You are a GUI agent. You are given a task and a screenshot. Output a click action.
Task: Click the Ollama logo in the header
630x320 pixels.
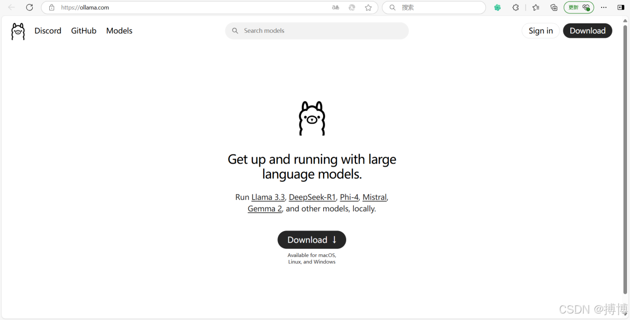point(18,31)
